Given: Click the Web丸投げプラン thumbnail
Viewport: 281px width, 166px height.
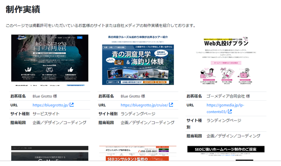Looking at the screenshot, I should pyautogui.click(x=226, y=60).
